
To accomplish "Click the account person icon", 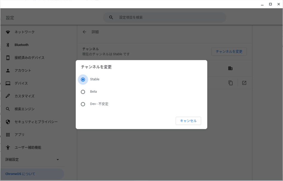I will [x=8, y=70].
